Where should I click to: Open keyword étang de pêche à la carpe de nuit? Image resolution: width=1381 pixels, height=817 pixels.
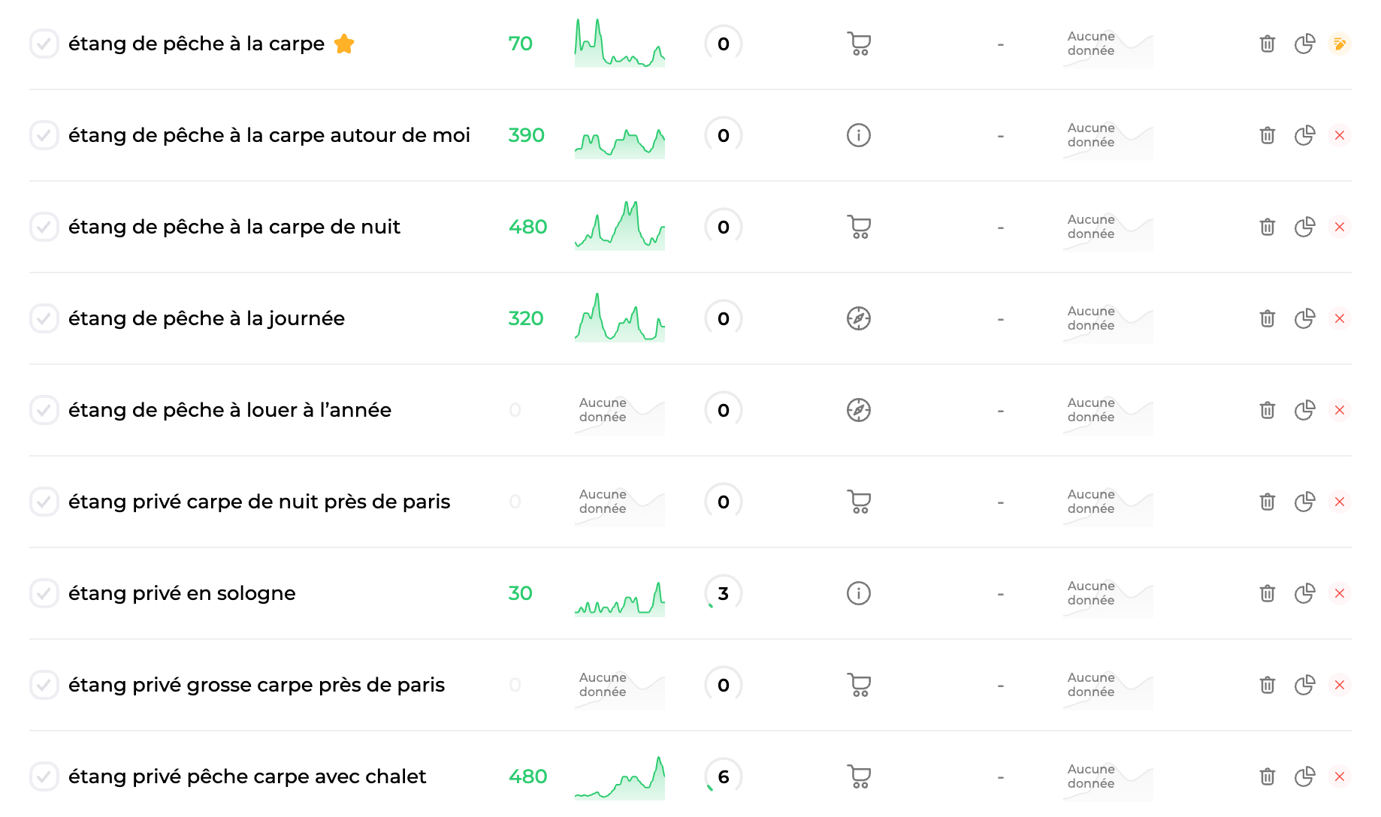click(x=234, y=227)
